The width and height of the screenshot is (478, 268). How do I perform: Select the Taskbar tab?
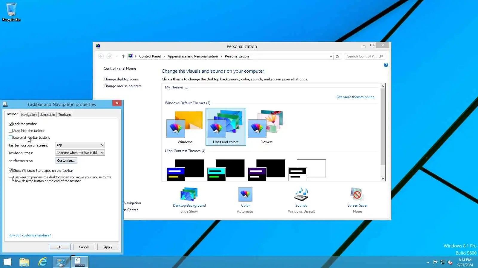[12, 114]
